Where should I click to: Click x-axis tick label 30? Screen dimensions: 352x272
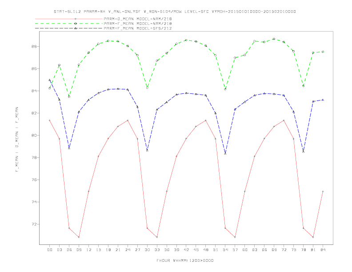147,250
